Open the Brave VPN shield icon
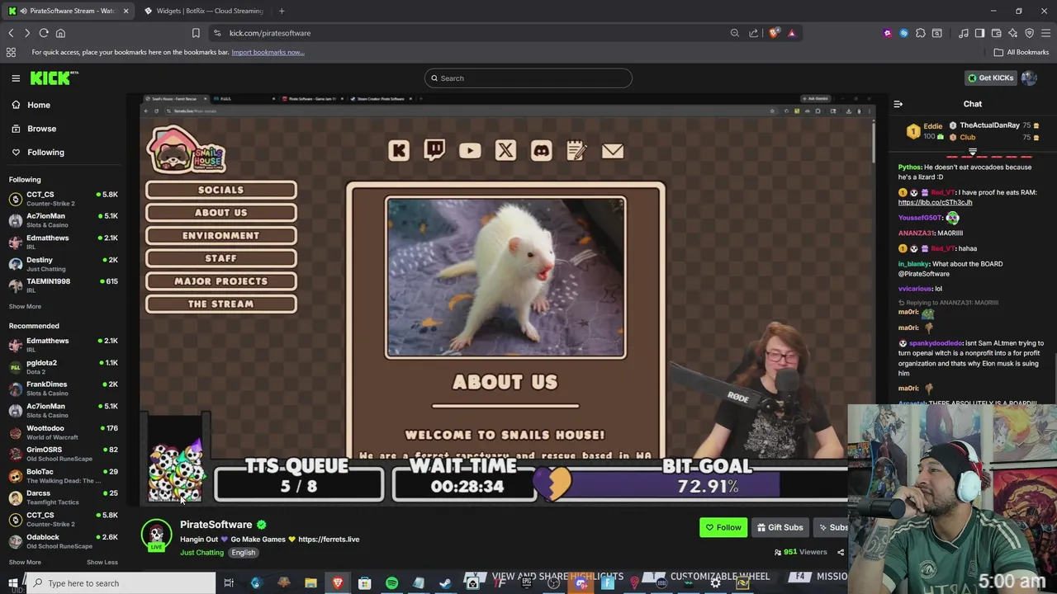Viewport: 1057px width, 594px height. coord(1029,33)
